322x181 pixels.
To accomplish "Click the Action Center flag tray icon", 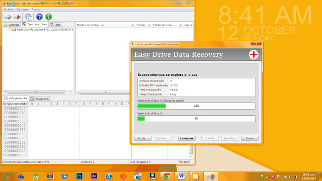I will [x=279, y=176].
